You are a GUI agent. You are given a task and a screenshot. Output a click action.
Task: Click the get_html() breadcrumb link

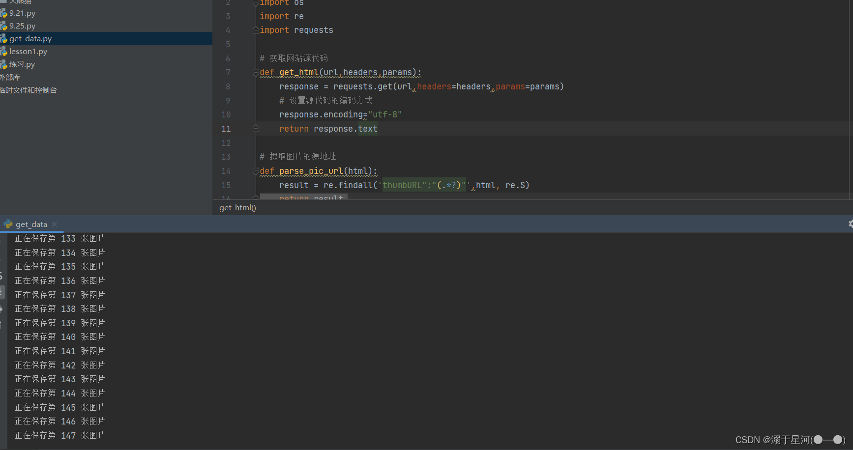click(237, 207)
